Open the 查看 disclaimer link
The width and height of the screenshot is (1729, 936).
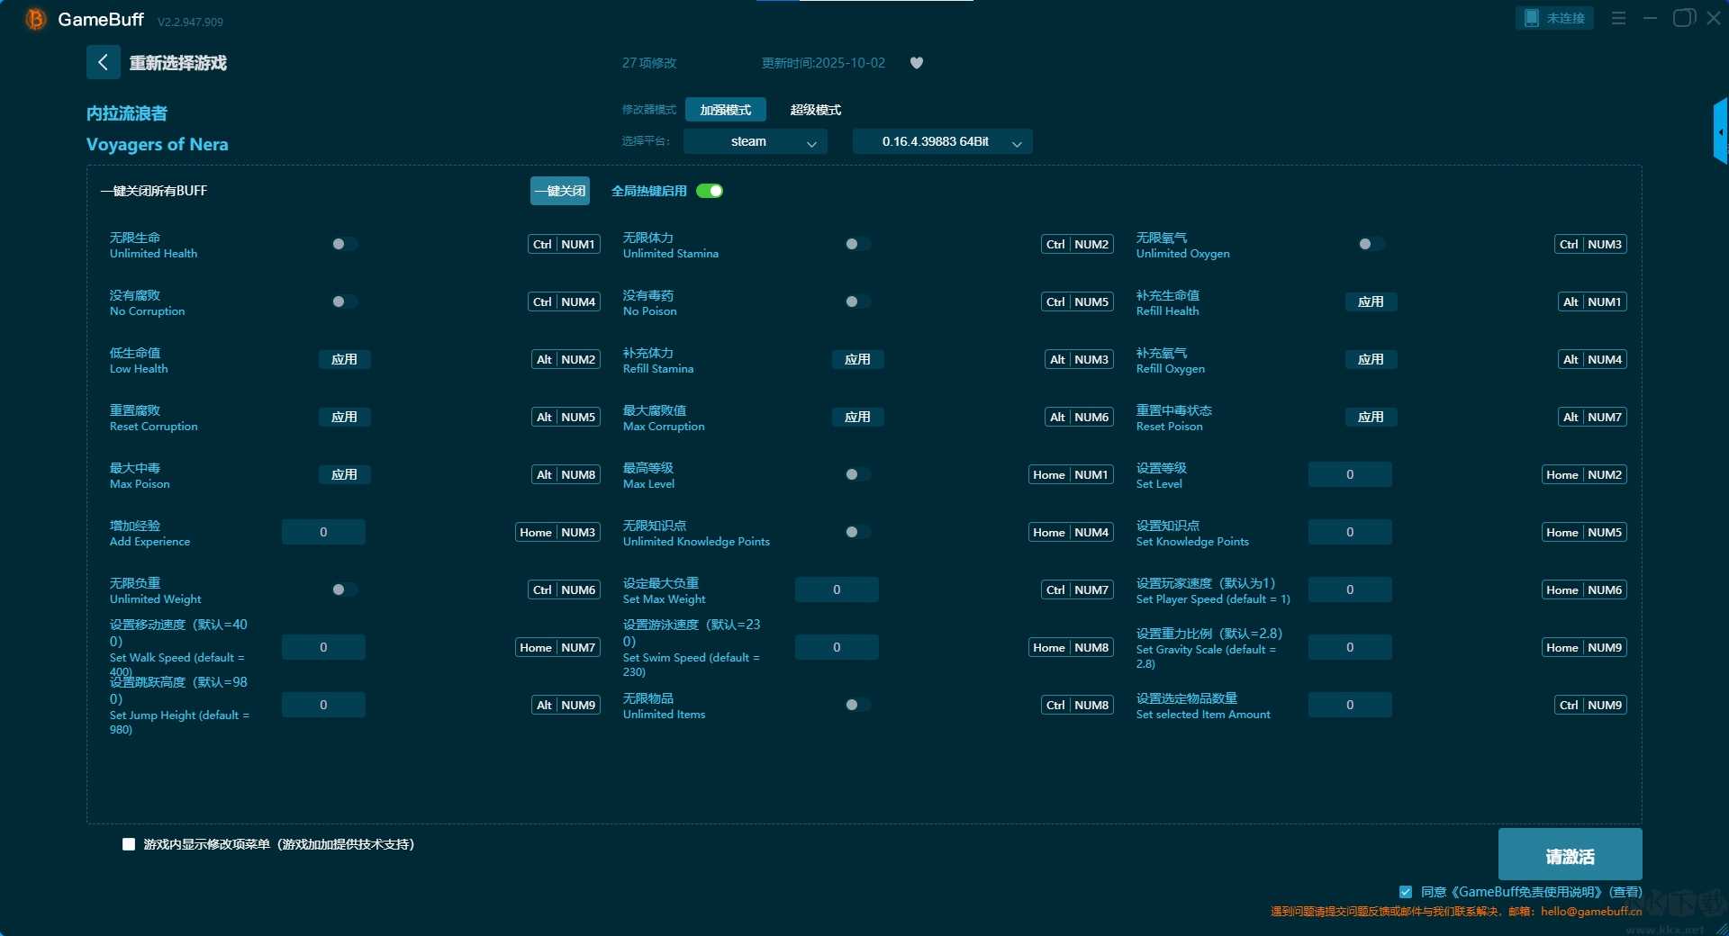1626,892
